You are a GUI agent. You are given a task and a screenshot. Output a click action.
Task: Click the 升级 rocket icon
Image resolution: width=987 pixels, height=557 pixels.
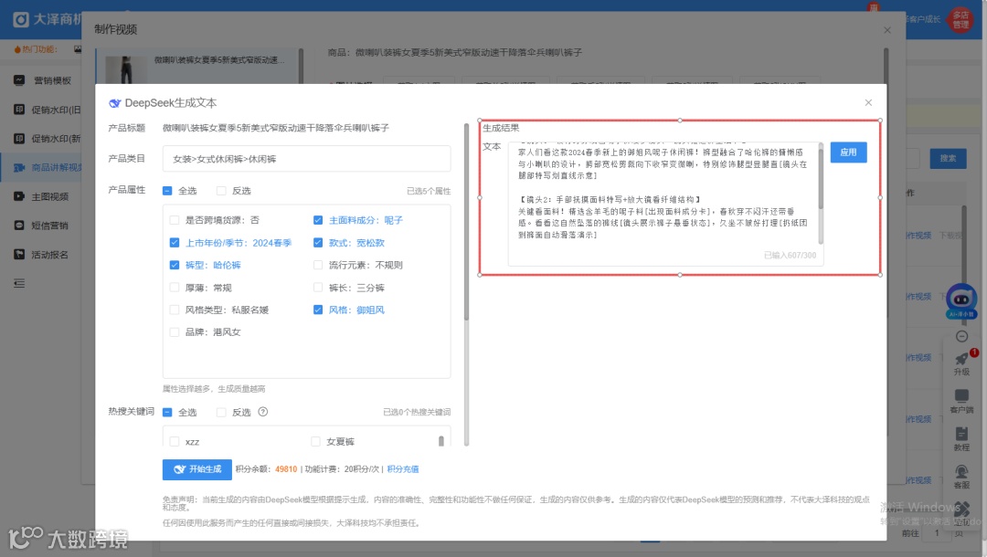961,360
